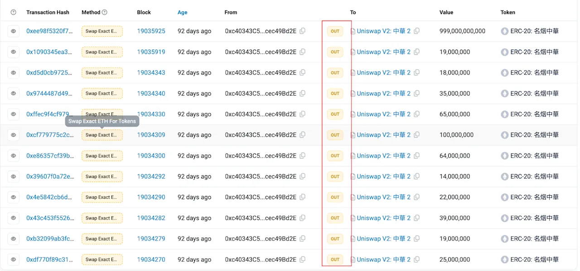Open ERC-20 token link in 18,000,000 row
The width and height of the screenshot is (580, 271).
pyautogui.click(x=534, y=73)
